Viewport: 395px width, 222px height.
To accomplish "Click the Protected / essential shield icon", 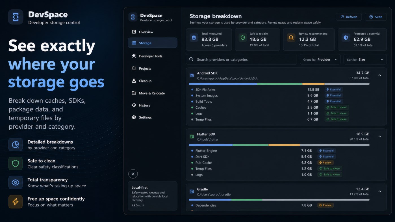I will [x=346, y=38].
